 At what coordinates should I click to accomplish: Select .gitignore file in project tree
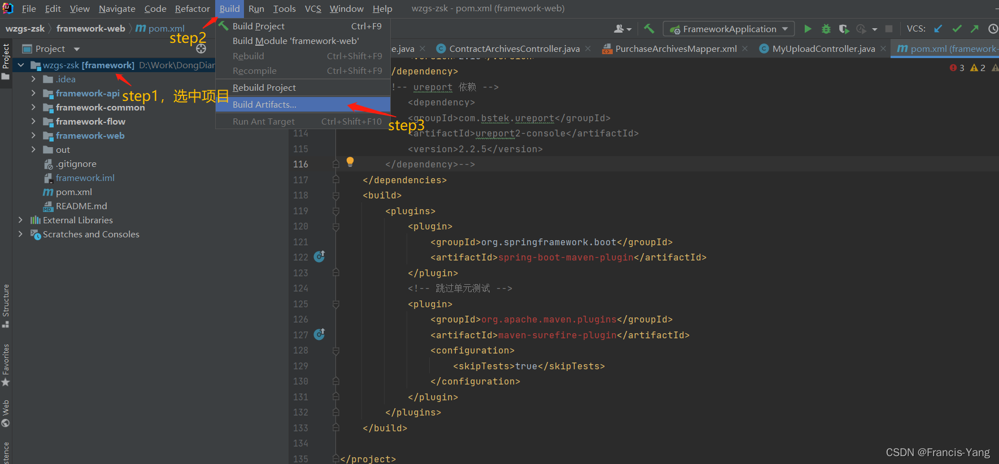(x=76, y=163)
